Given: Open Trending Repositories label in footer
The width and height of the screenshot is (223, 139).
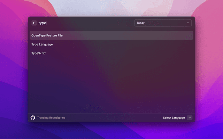Looking at the screenshot, I should click(x=51, y=118).
